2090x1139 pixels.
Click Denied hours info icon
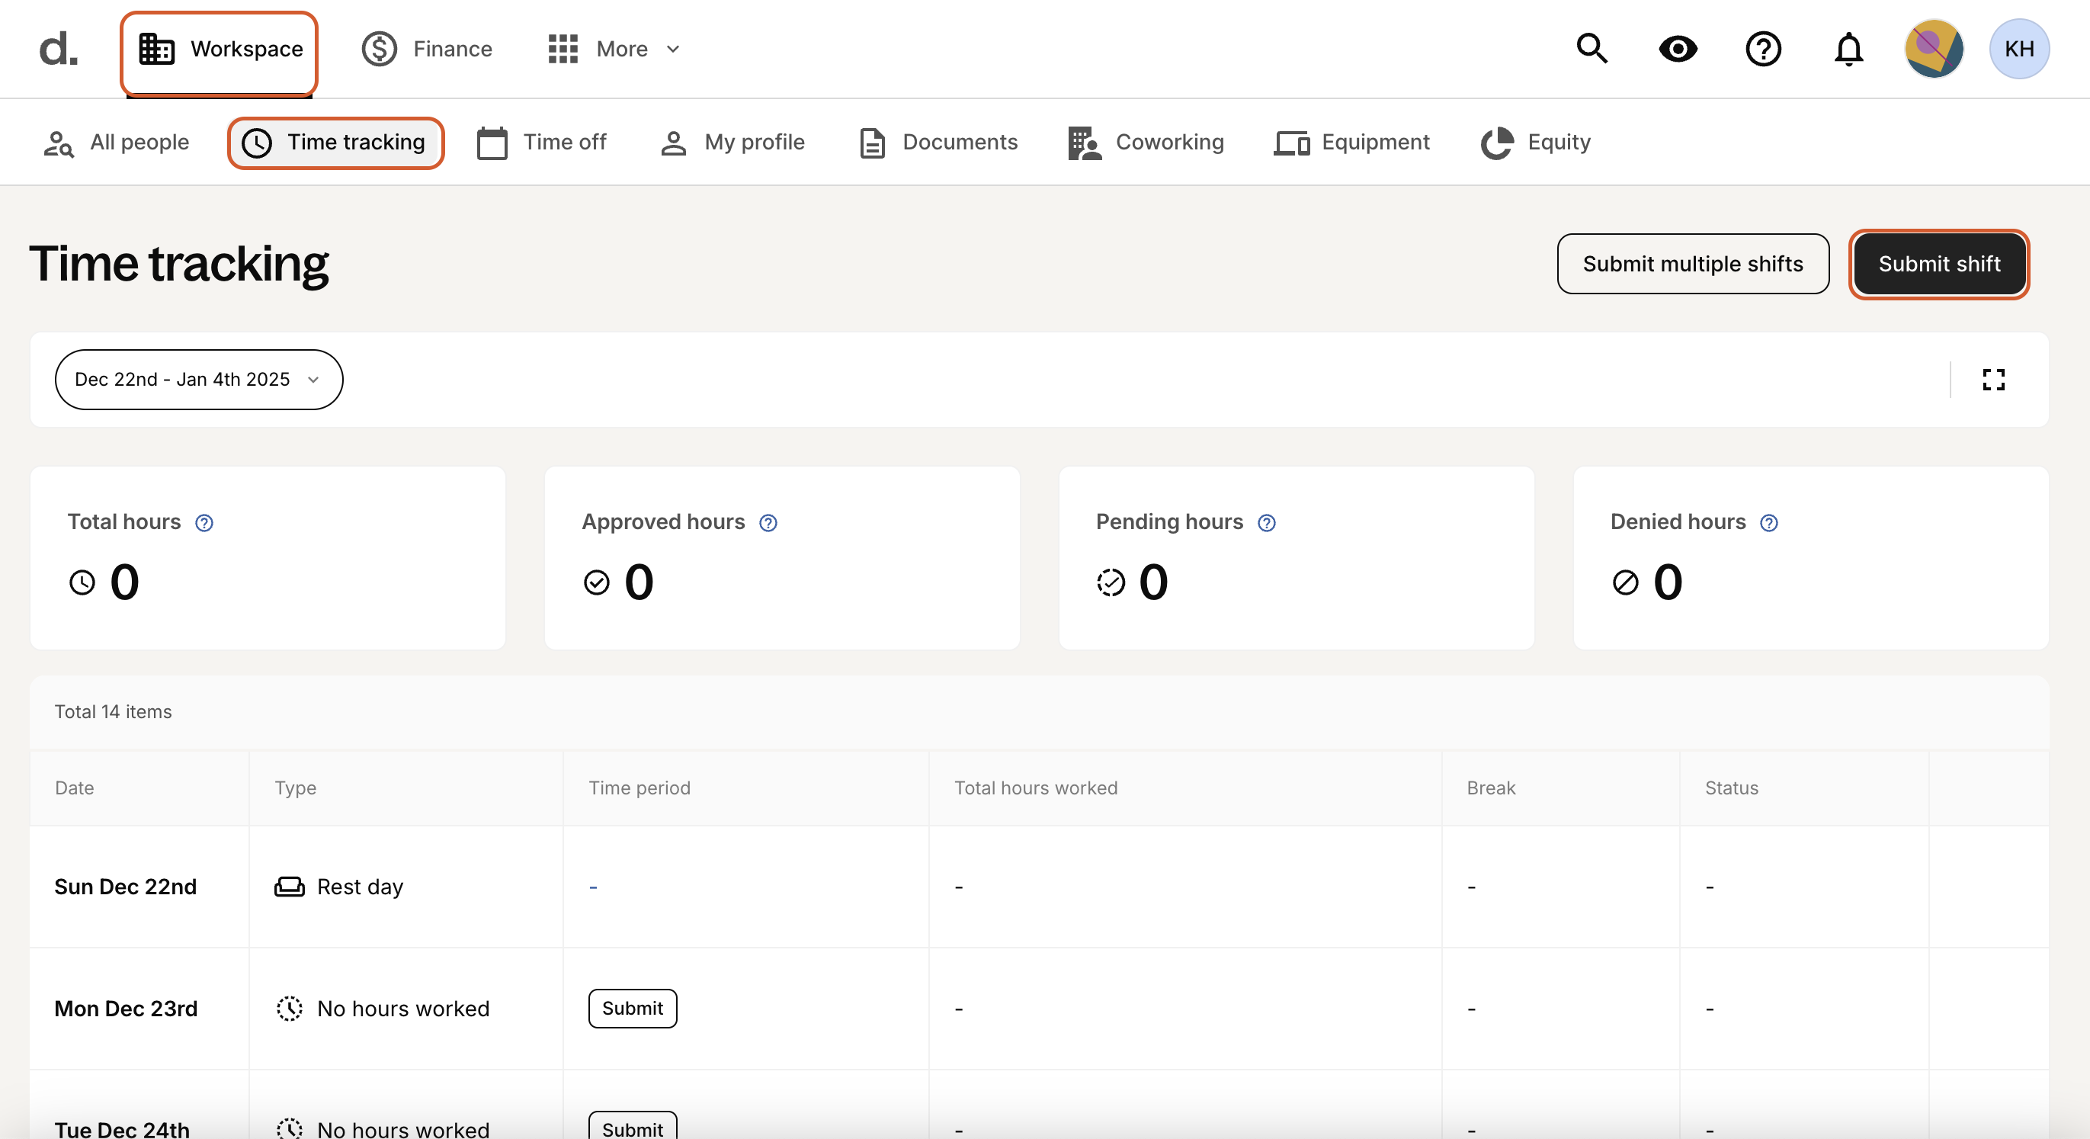click(x=1768, y=523)
